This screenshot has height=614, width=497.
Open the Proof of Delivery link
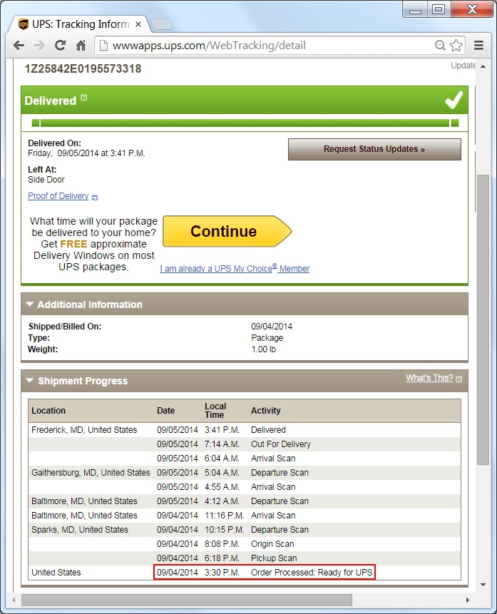click(x=58, y=196)
